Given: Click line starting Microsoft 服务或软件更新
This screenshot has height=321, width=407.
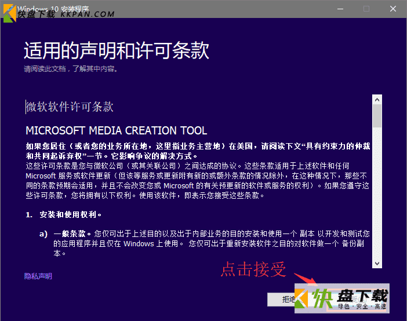Looking at the screenshot, I should click(x=196, y=176).
